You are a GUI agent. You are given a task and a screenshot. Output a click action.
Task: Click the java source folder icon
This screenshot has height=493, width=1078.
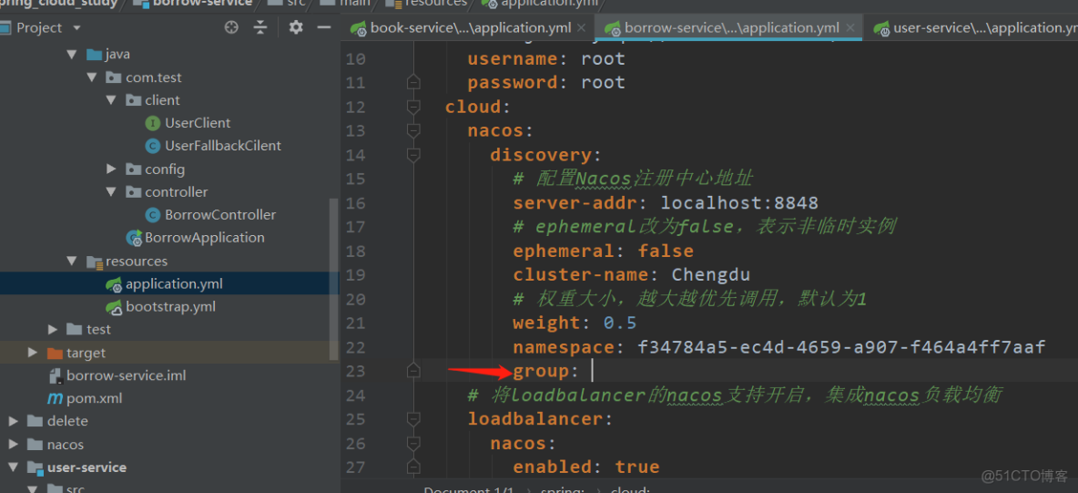(x=94, y=55)
